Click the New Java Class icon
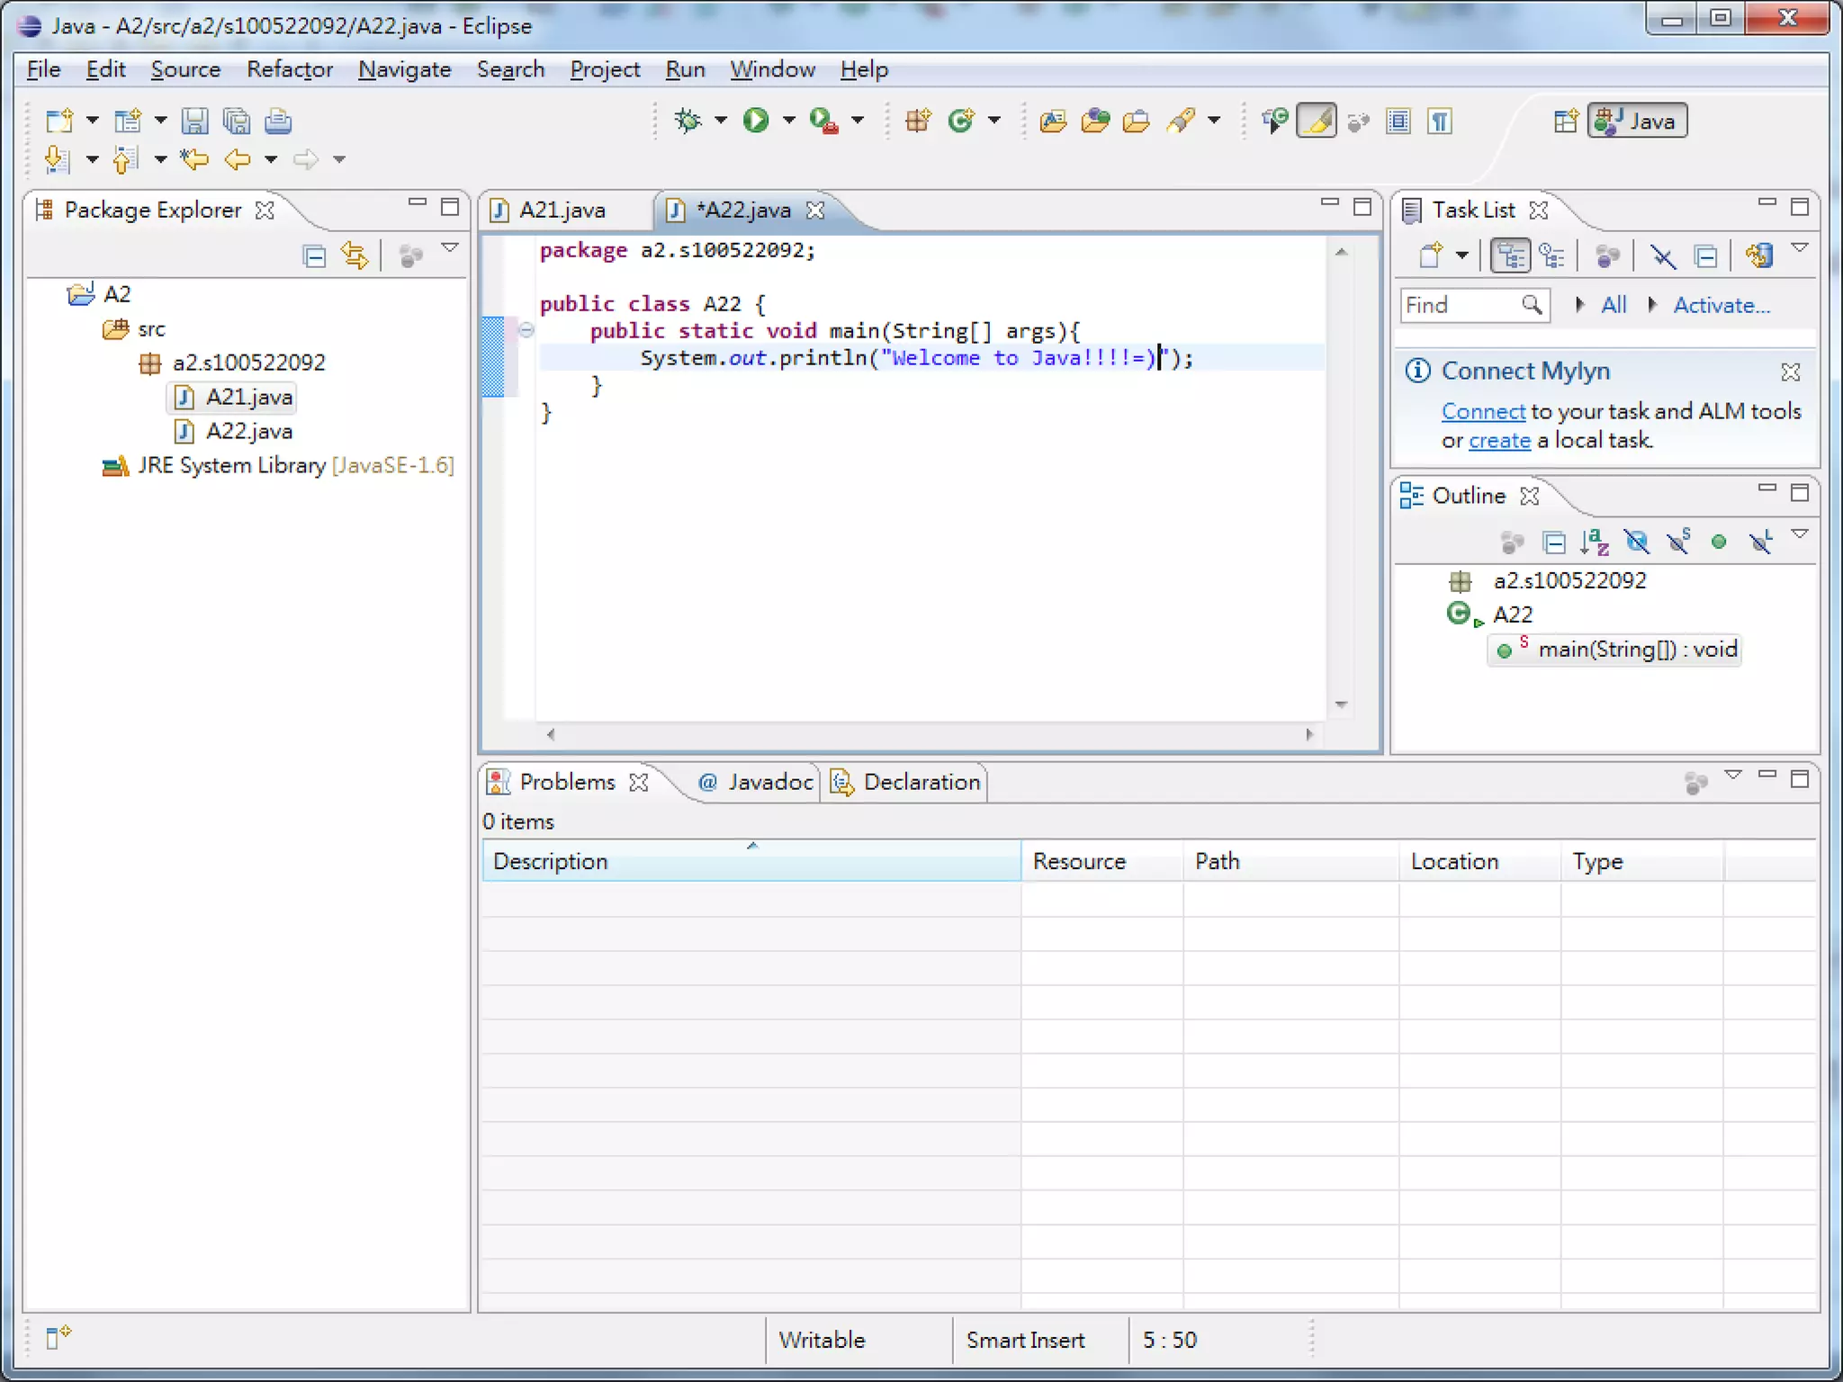The image size is (1843, 1382). pyautogui.click(x=962, y=121)
